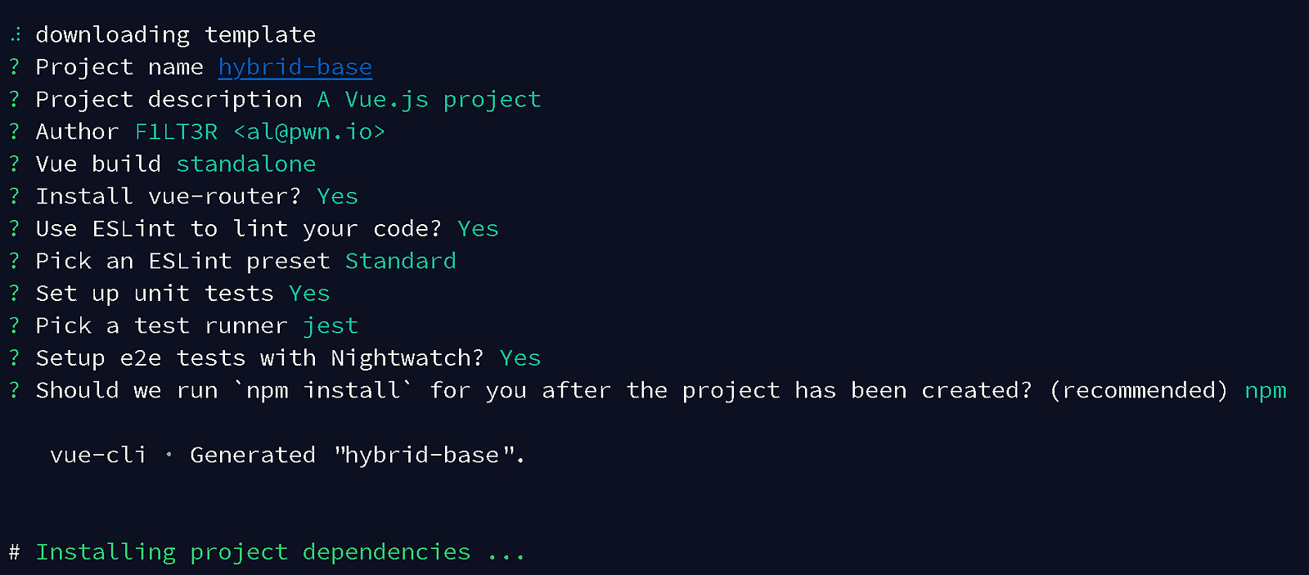Select the question mark beside Author
Viewport: 1309px width, 575px height.
14,132
